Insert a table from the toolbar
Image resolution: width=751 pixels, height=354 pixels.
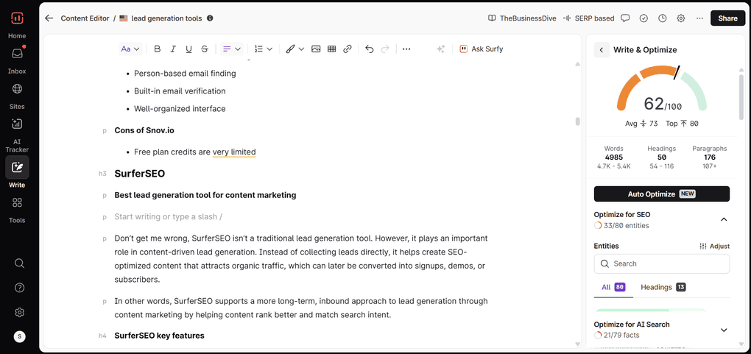(331, 49)
